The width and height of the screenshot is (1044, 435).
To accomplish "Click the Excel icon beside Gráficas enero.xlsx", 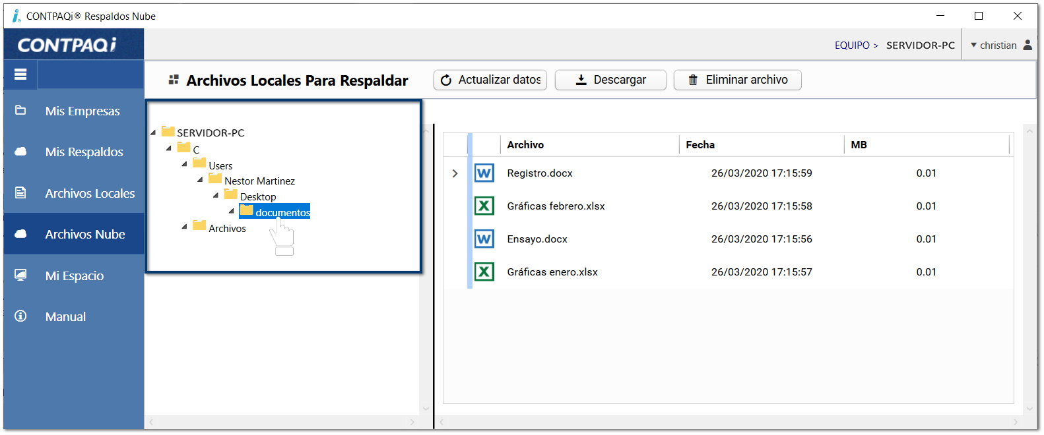I will click(x=484, y=272).
